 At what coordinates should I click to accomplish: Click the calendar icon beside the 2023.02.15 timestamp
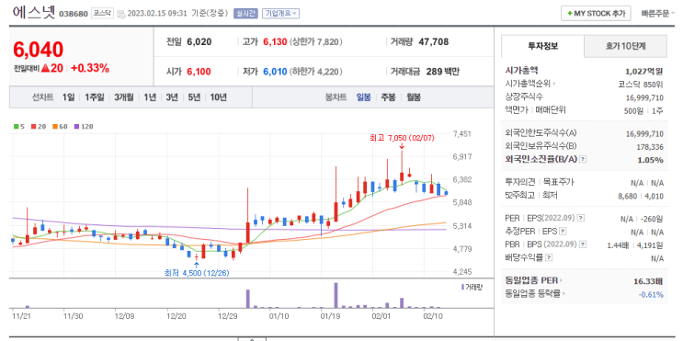tap(121, 14)
